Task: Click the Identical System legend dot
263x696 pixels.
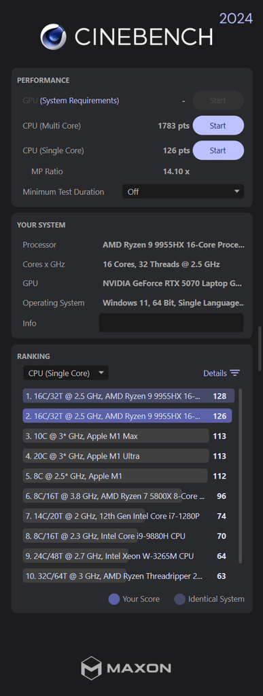Action: click(179, 599)
